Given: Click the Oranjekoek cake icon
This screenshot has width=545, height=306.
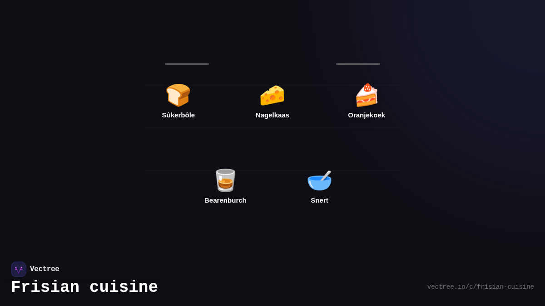Looking at the screenshot, I should click(x=367, y=95).
